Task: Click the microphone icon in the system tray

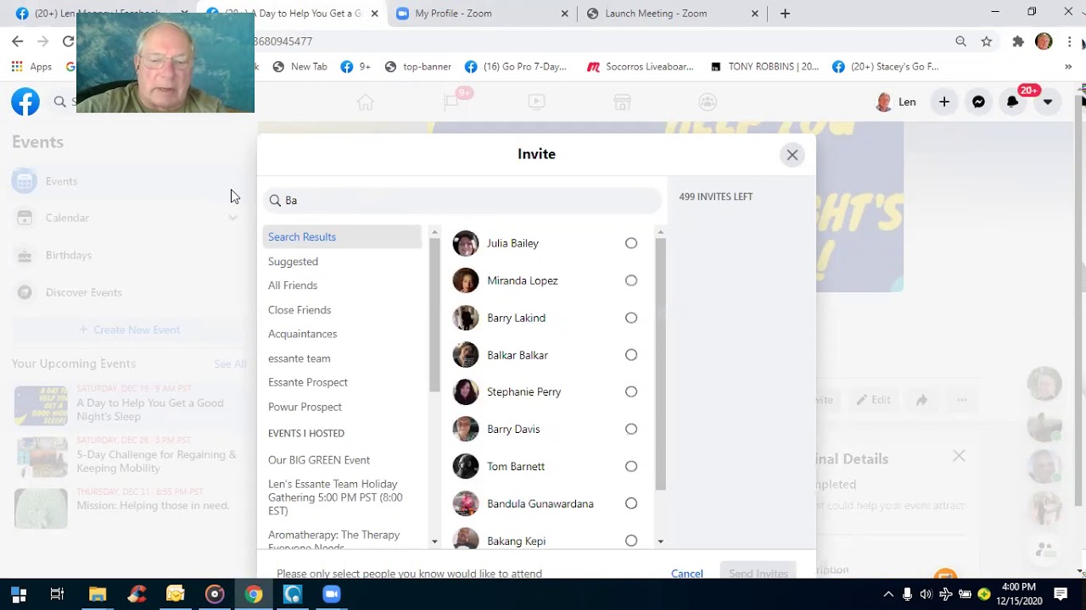Action: pos(907,594)
